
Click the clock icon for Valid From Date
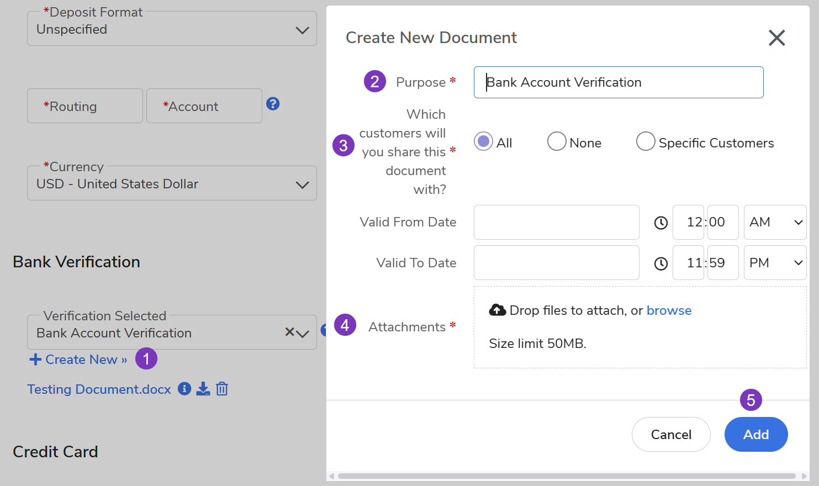(x=661, y=223)
